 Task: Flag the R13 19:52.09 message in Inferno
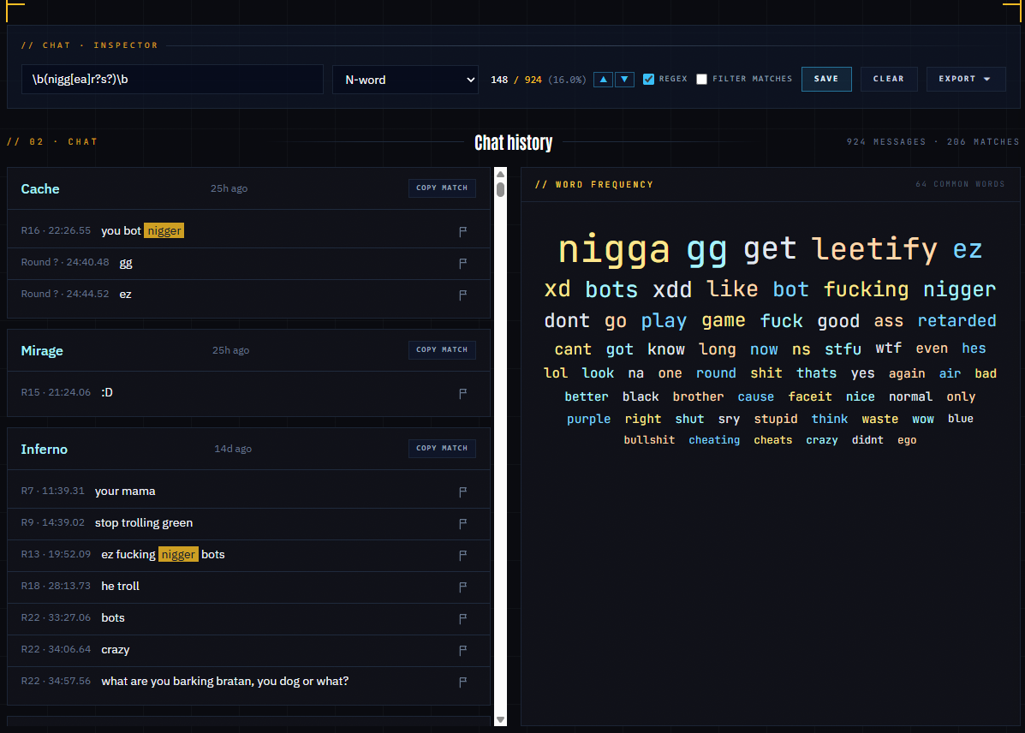click(x=462, y=555)
